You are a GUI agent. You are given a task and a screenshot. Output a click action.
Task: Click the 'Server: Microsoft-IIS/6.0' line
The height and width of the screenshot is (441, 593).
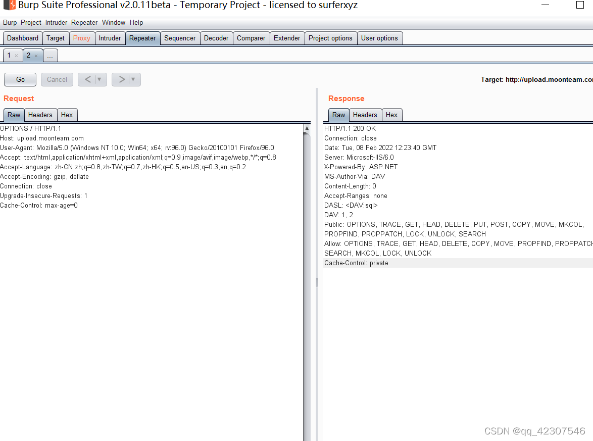point(359,157)
